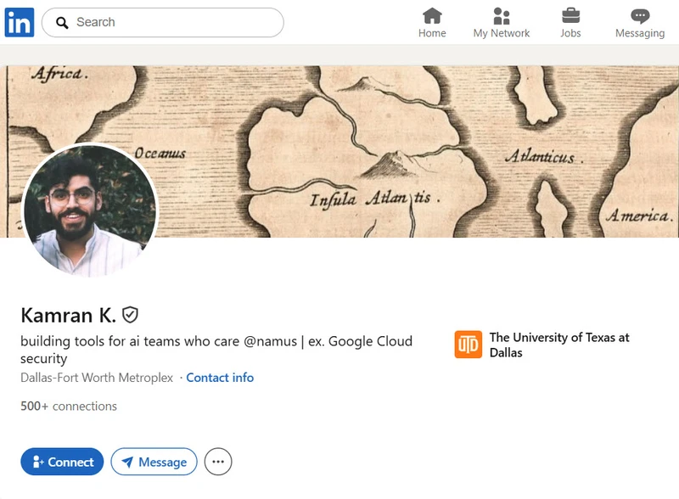Click the verification badge next to Kamran K.
This screenshot has height=499, width=679.
coord(129,314)
